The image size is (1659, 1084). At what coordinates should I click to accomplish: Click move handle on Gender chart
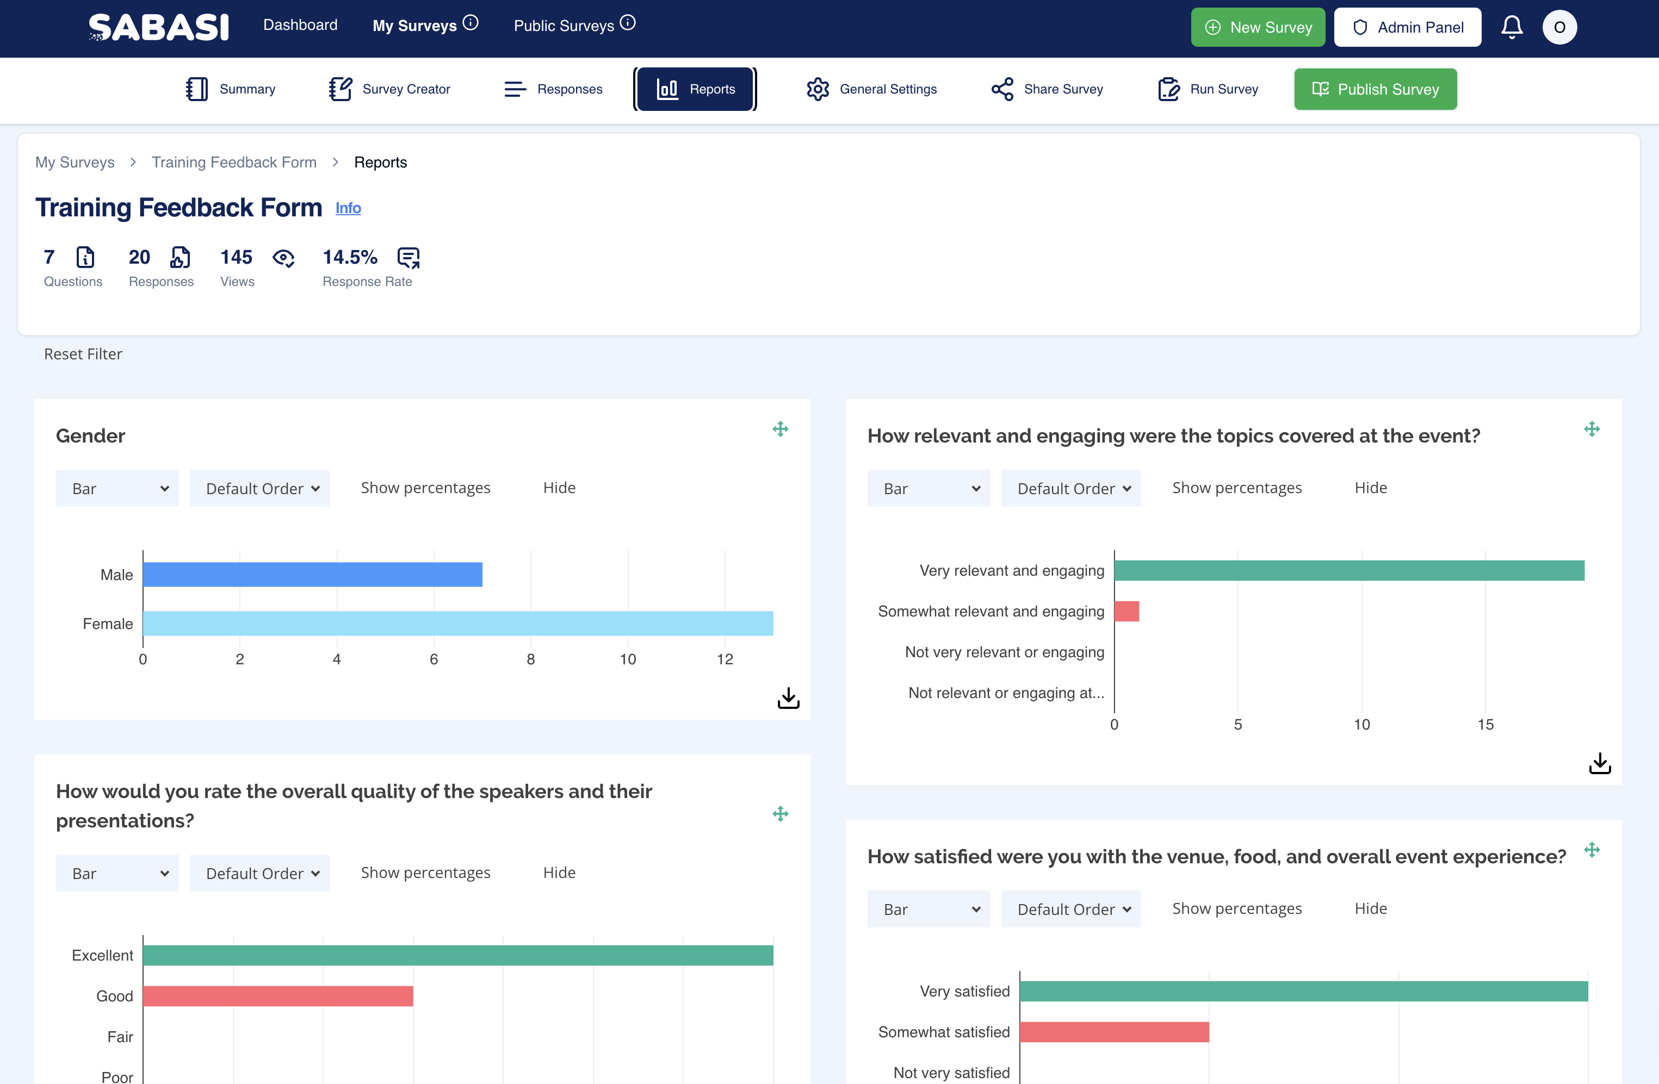(780, 428)
